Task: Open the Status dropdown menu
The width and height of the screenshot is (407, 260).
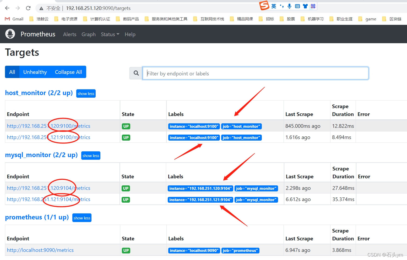Action: coord(110,34)
